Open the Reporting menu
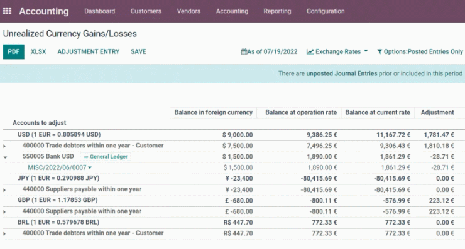 [277, 11]
